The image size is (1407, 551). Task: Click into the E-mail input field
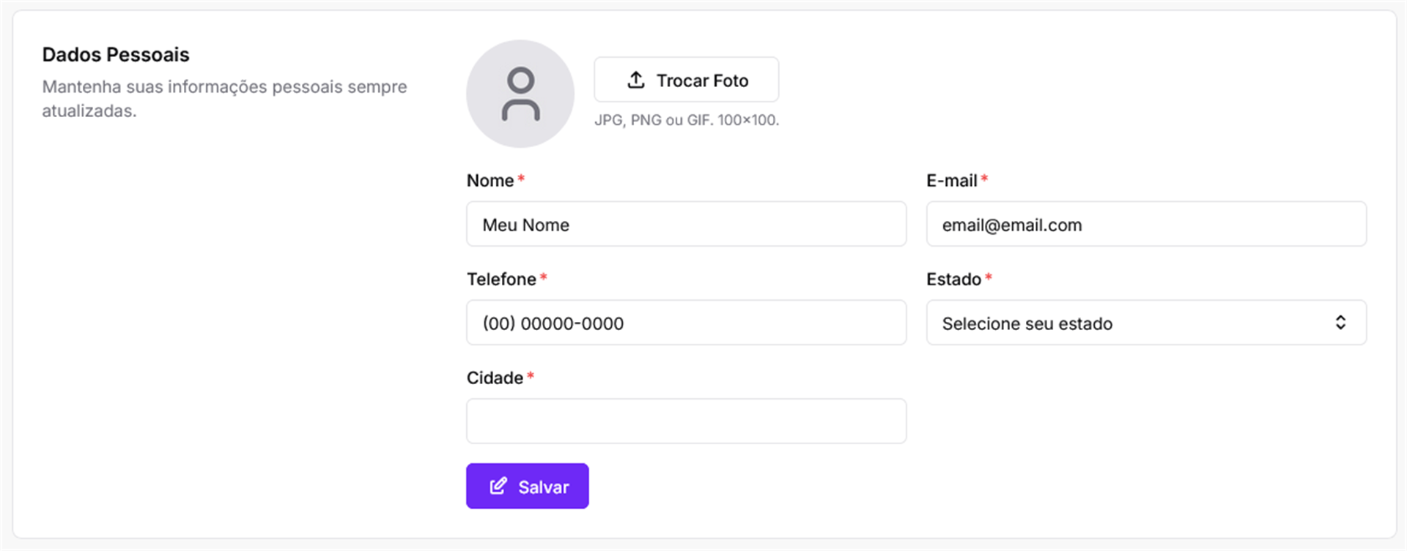tap(1145, 224)
